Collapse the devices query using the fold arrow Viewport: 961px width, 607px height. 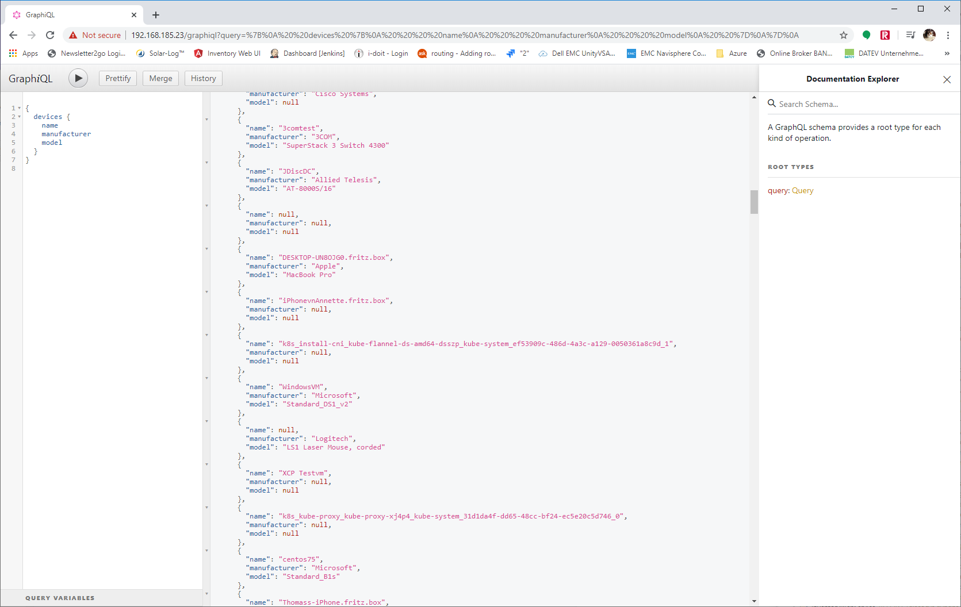tap(19, 116)
